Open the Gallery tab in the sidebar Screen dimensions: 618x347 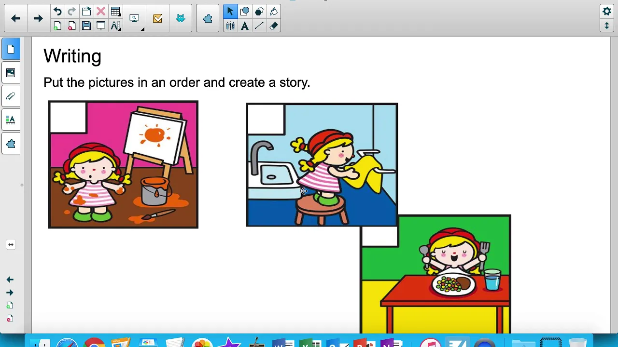point(11,73)
